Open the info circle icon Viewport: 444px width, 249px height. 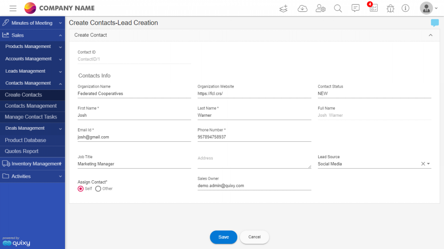click(x=405, y=8)
